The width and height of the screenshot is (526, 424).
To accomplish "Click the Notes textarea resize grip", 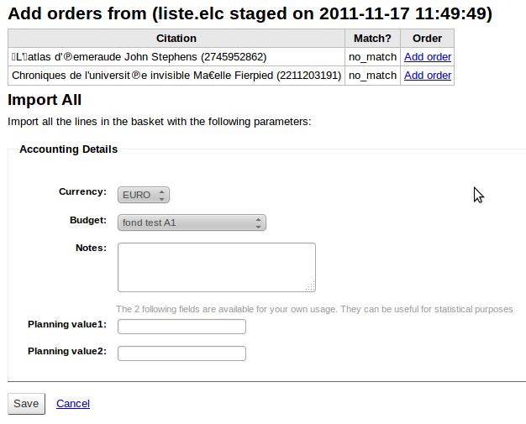I will click(311, 287).
